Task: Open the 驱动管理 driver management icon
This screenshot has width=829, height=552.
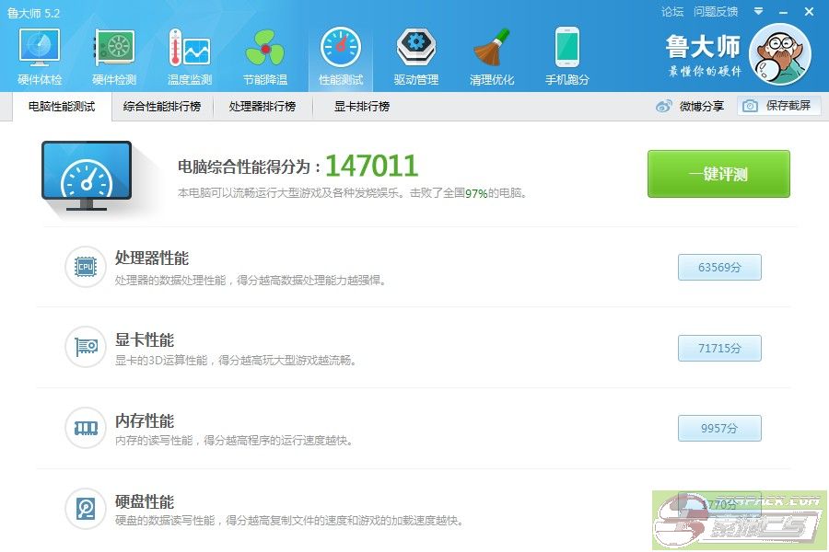Action: [x=416, y=48]
